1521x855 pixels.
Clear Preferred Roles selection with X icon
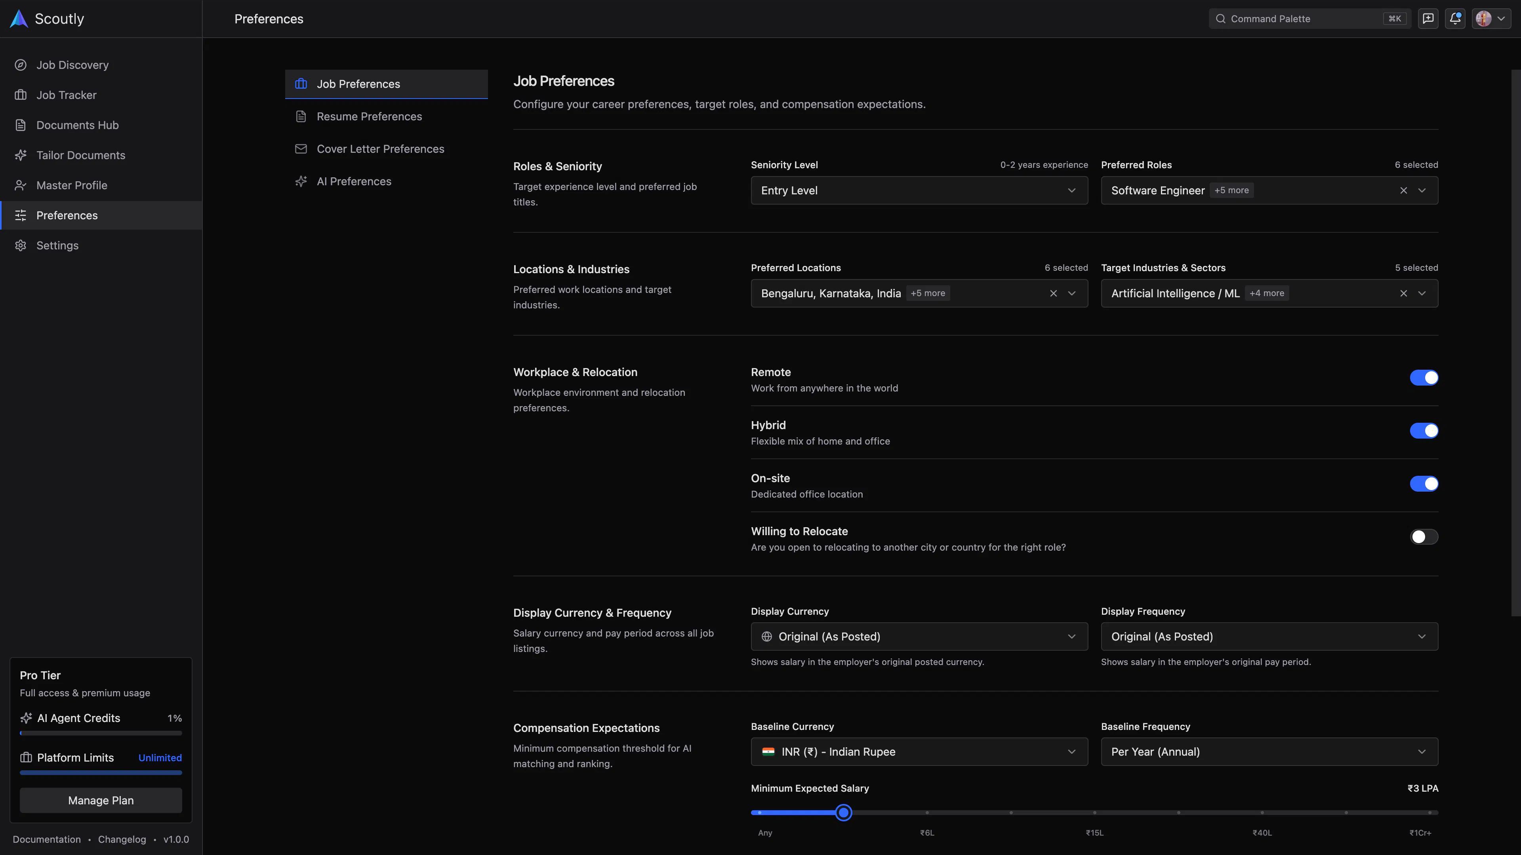pos(1403,190)
